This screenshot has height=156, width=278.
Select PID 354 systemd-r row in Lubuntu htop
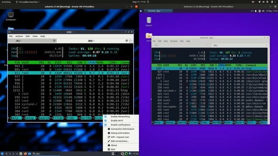pos(69,104)
